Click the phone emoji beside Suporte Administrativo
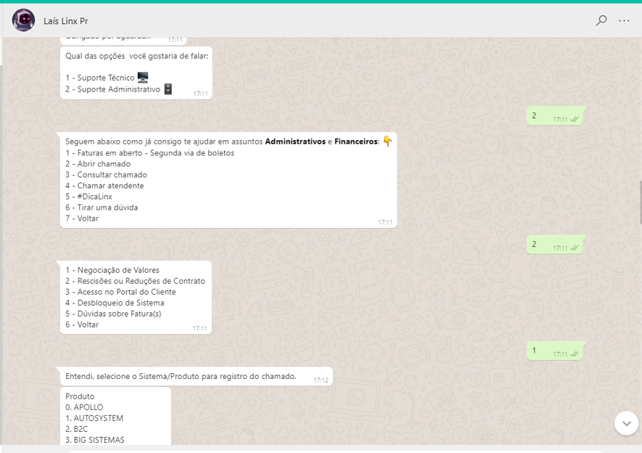Screen dimensions: 642x453 168,89
